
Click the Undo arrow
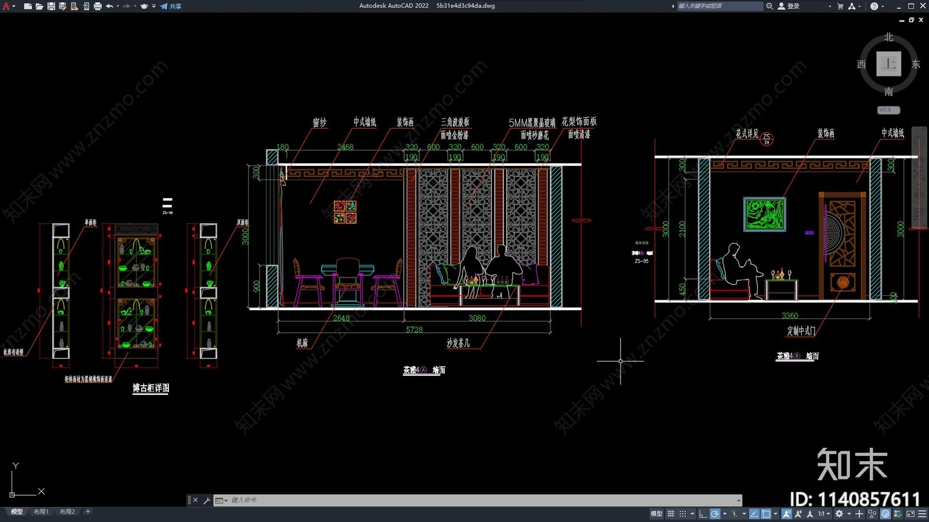[x=109, y=6]
